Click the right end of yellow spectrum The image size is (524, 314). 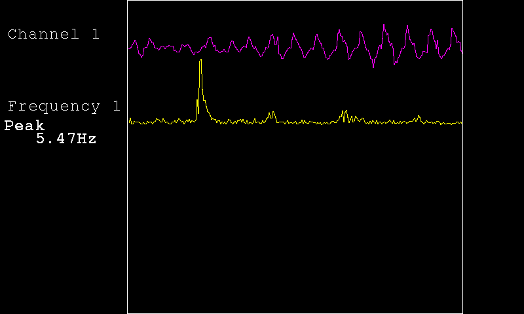461,122
